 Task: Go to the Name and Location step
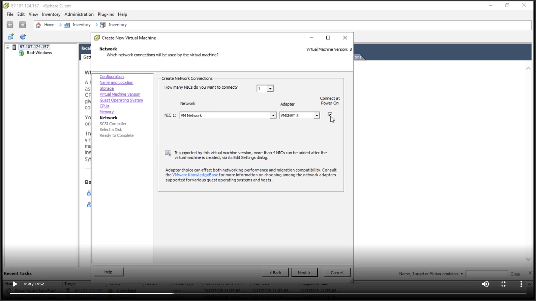(x=116, y=82)
